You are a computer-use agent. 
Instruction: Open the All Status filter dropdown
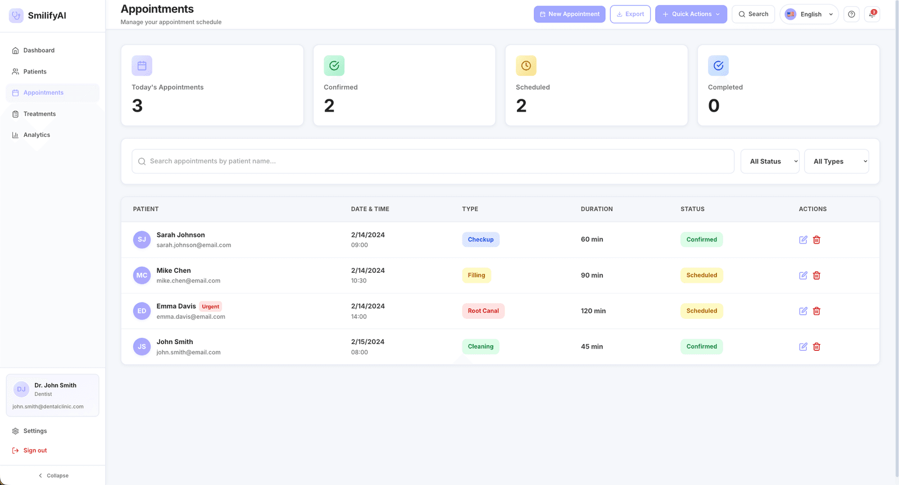click(770, 161)
